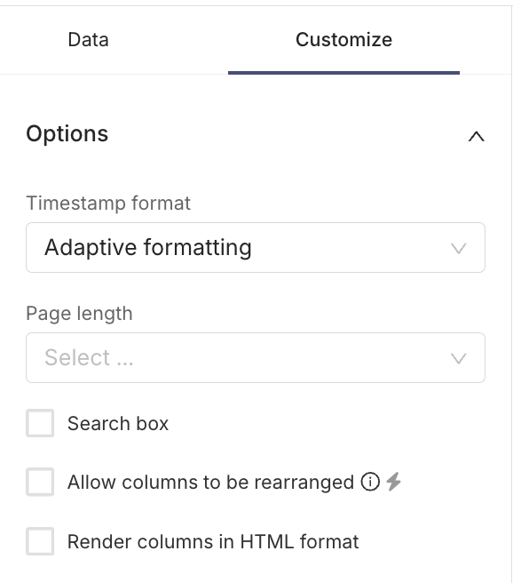Click the Page length field label
This screenshot has width=513, height=583.
(79, 314)
